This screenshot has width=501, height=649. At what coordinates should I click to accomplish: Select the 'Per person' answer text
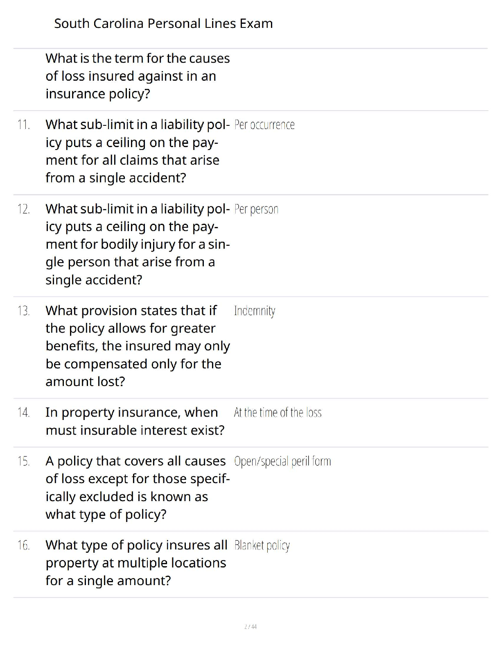(256, 209)
